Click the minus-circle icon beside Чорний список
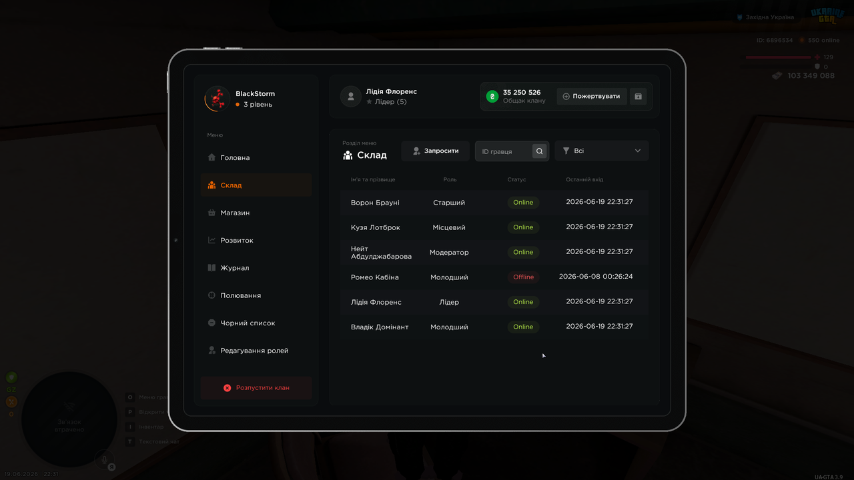 pyautogui.click(x=211, y=323)
